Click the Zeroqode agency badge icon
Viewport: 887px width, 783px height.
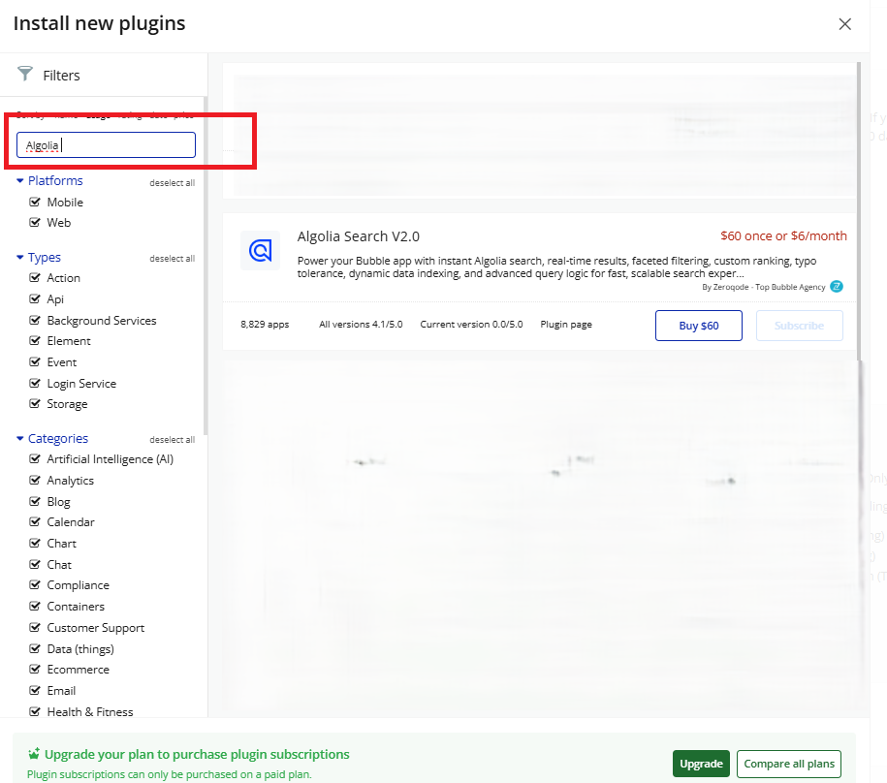point(837,287)
